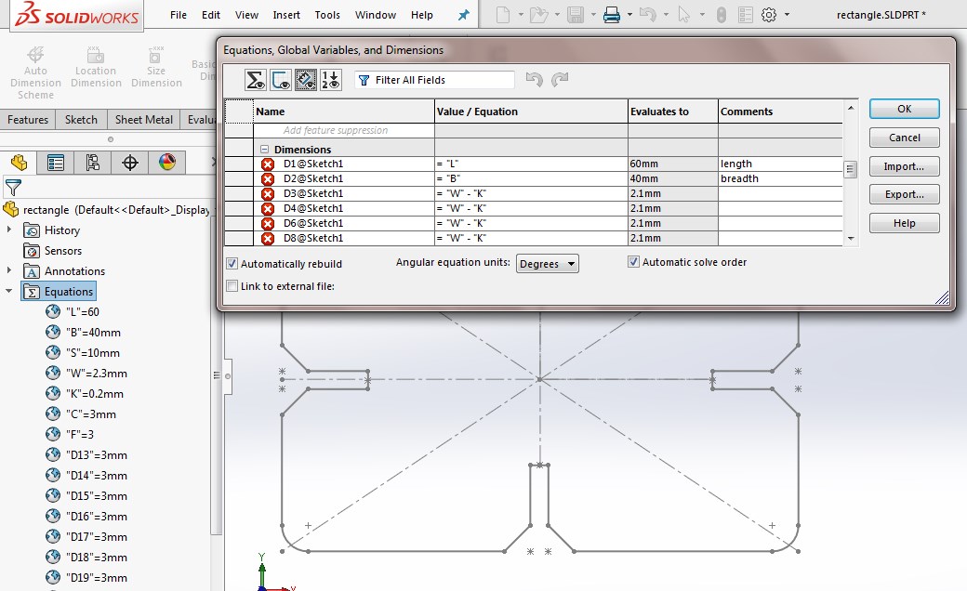Click the pin icon beside Help menu

464,15
